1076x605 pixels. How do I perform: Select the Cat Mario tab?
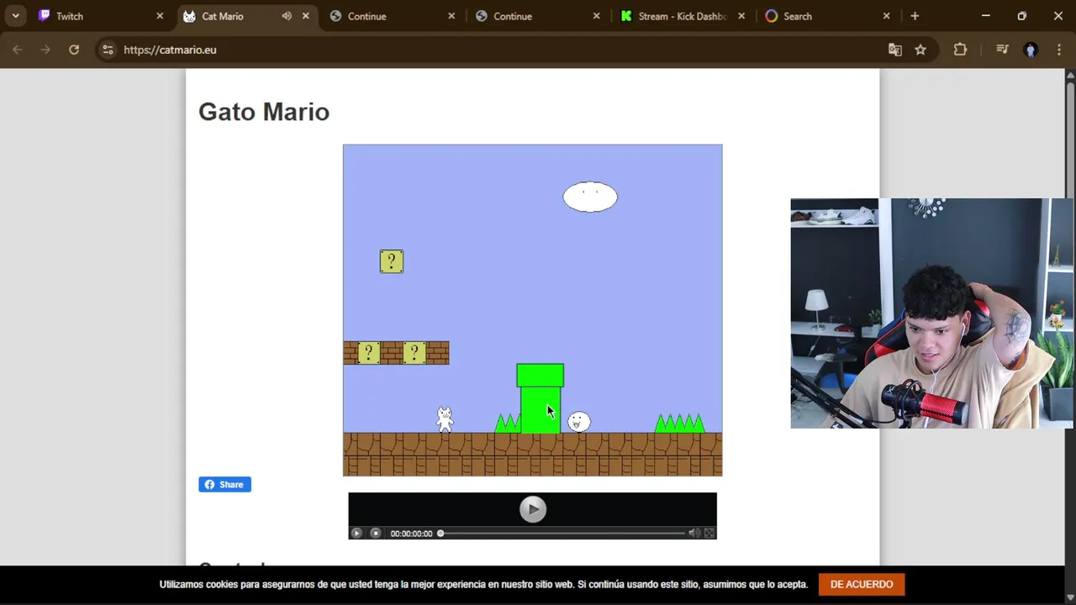pyautogui.click(x=246, y=16)
